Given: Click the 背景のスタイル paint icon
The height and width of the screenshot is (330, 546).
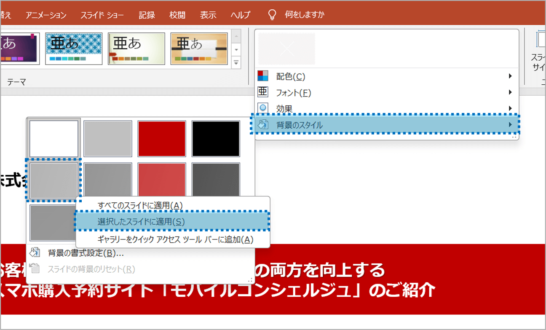Looking at the screenshot, I should point(262,125).
